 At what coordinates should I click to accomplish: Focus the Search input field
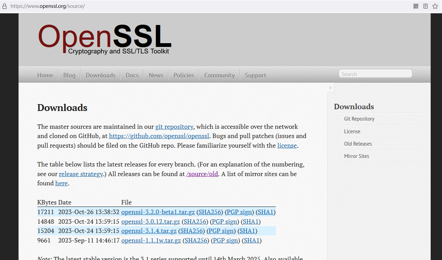click(x=375, y=74)
